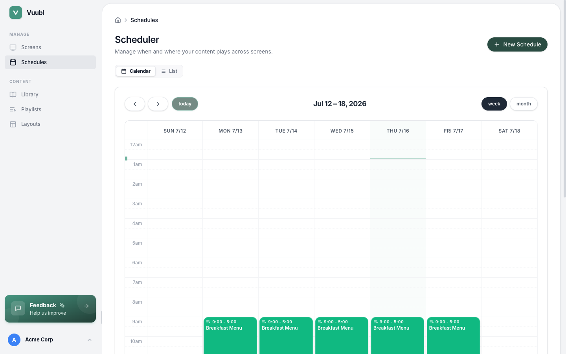
Task: Select the week view toggle
Action: pos(494,104)
